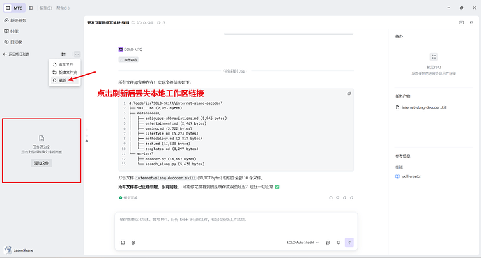Click the first panel icon at top right of chat
This screenshot has width=481, height=258.
461,23
